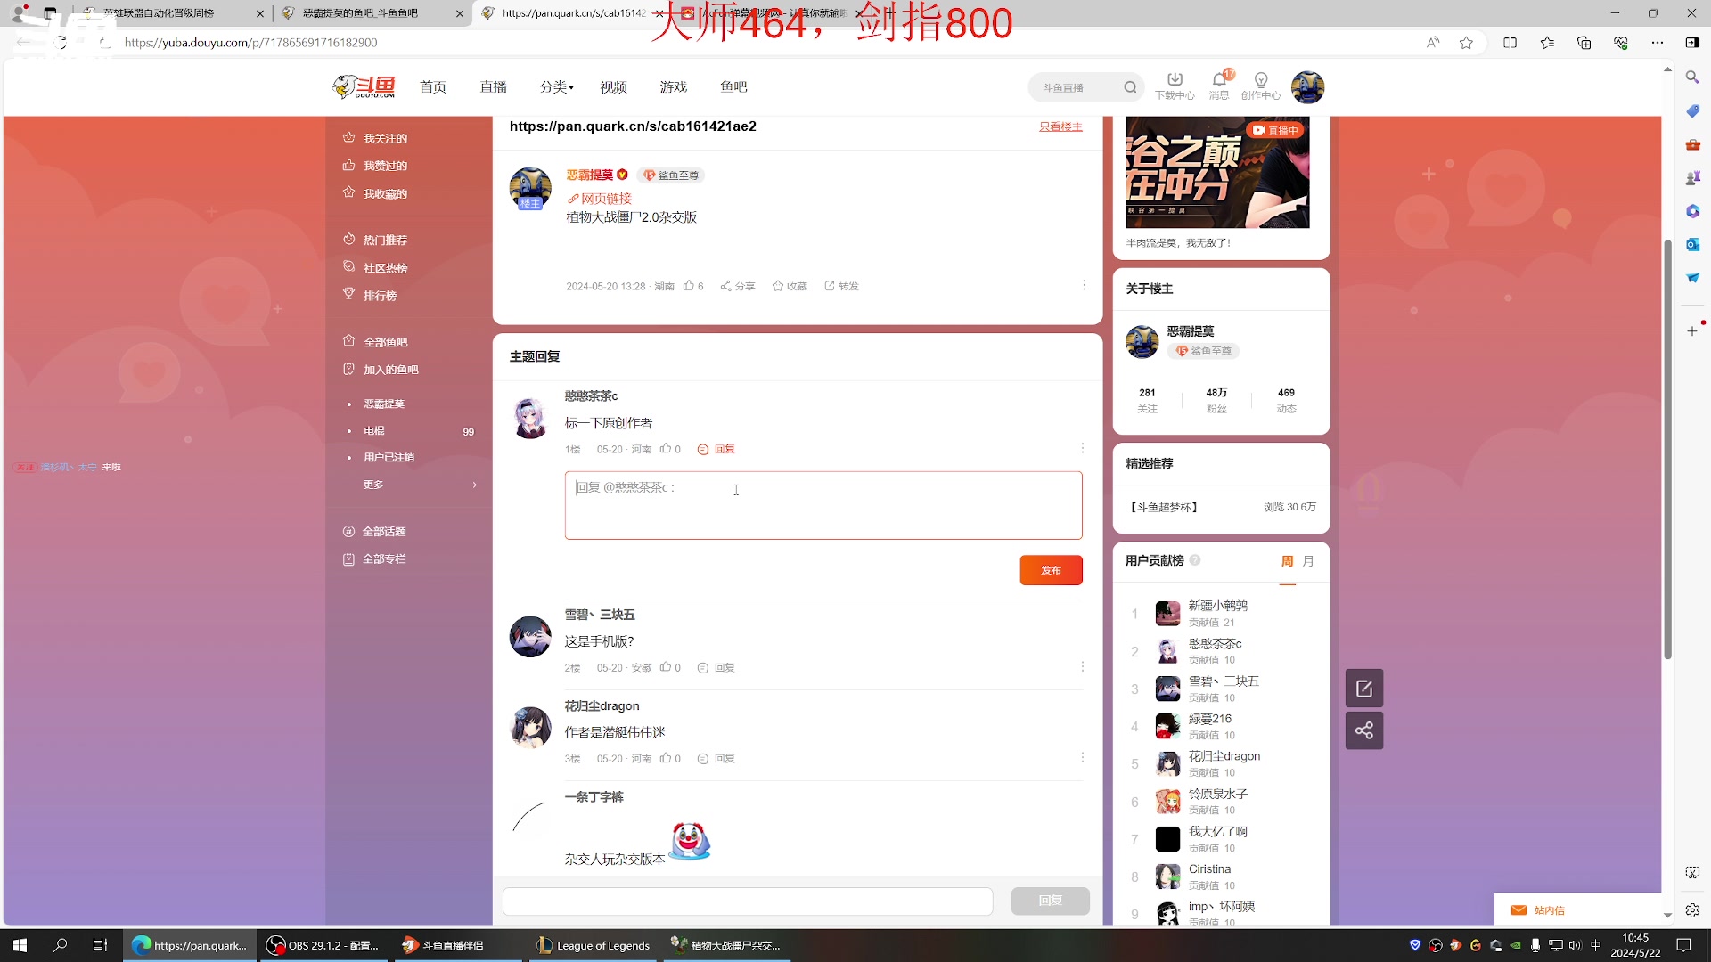The image size is (1711, 962).
Task: Select the 直播 tab in navigation
Action: (493, 86)
